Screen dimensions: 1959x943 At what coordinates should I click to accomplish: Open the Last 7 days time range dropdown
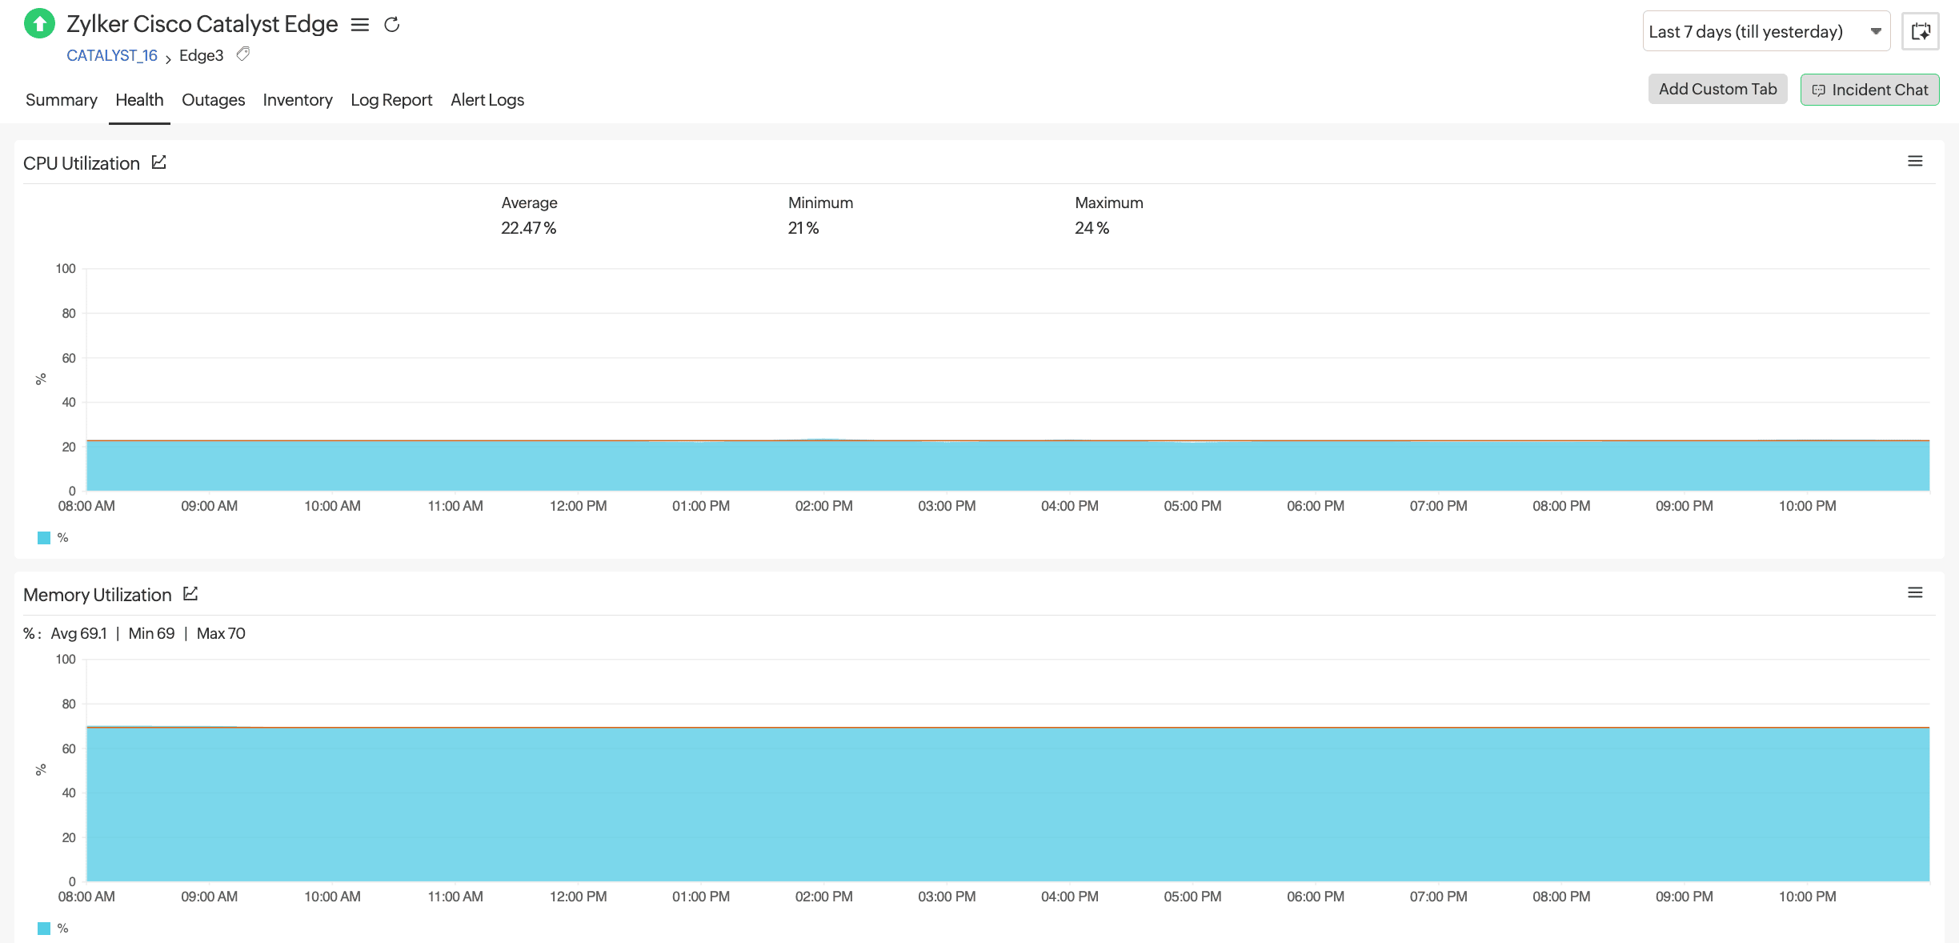point(1765,30)
